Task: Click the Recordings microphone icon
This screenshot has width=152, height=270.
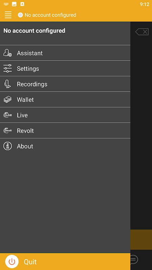Action: pos(7,84)
